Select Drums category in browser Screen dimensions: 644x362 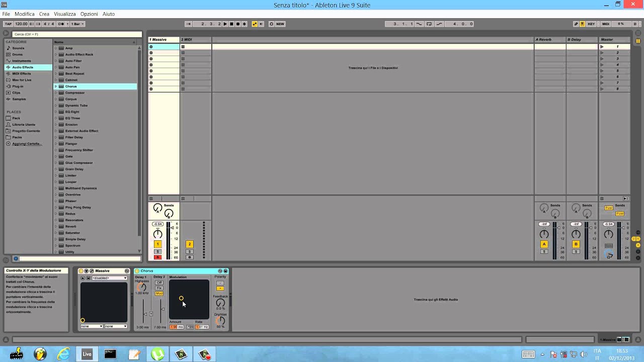(17, 54)
